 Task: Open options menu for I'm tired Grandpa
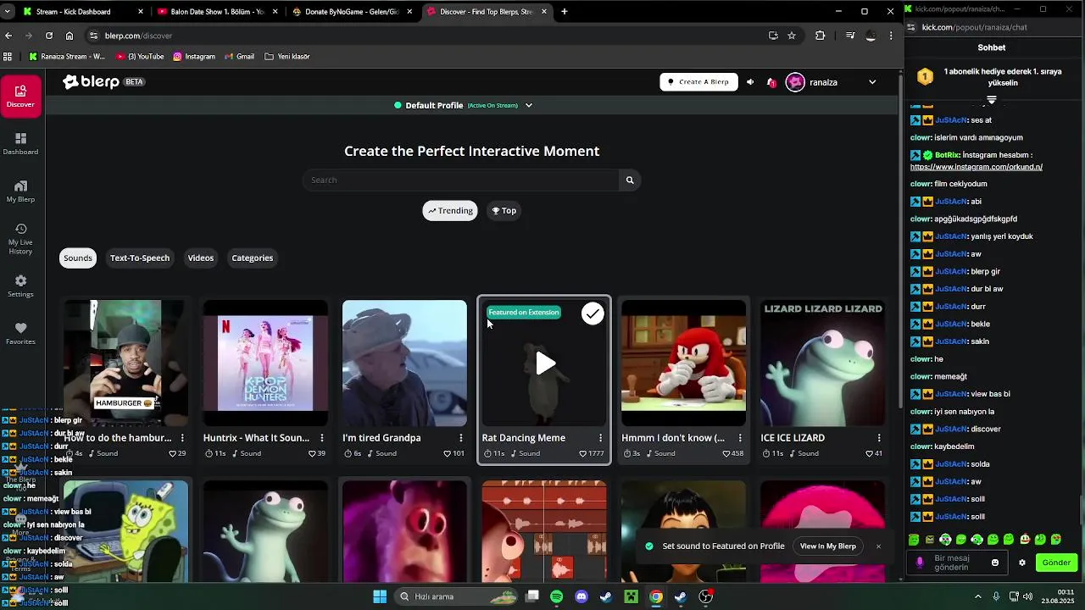(x=461, y=438)
